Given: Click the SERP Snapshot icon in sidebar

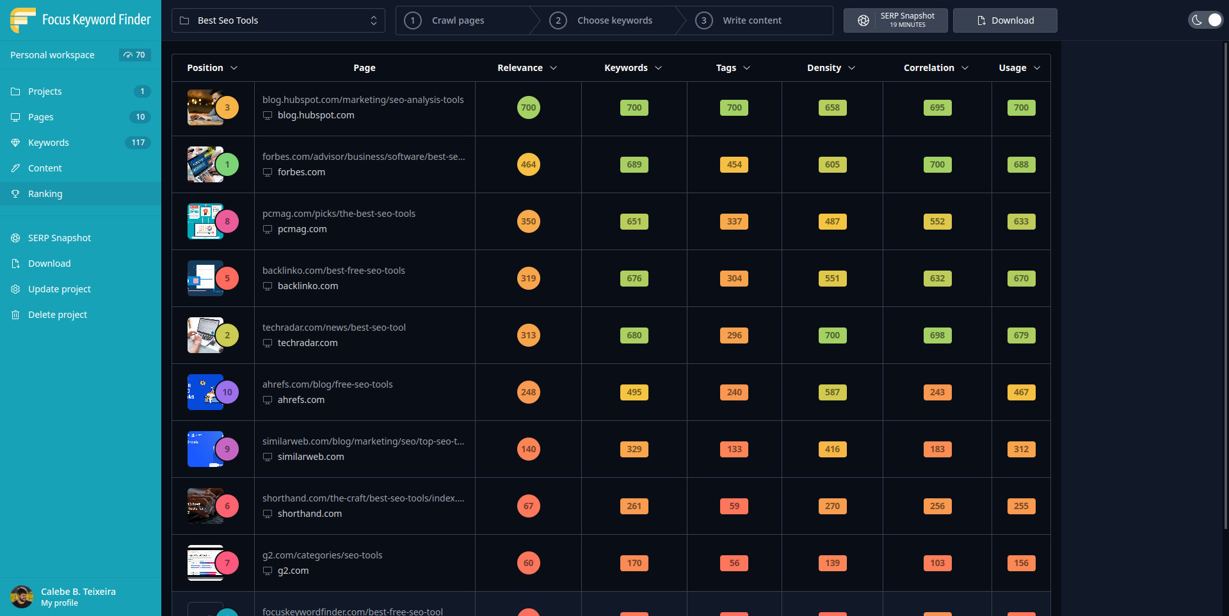Looking at the screenshot, I should [x=15, y=238].
